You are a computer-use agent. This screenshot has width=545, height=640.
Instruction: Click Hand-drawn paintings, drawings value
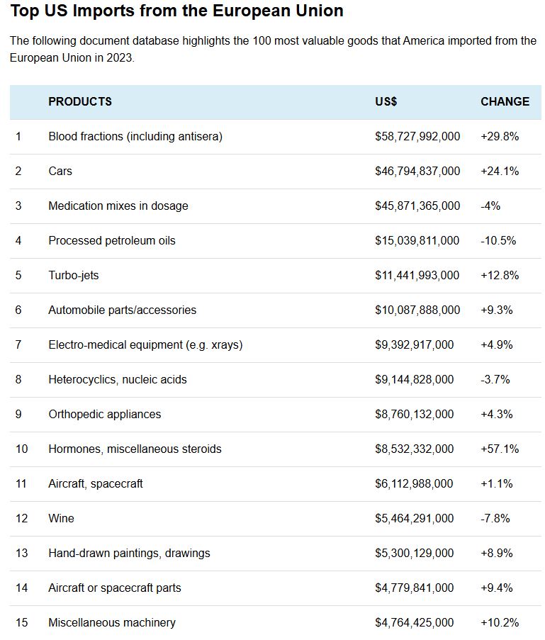click(x=414, y=553)
